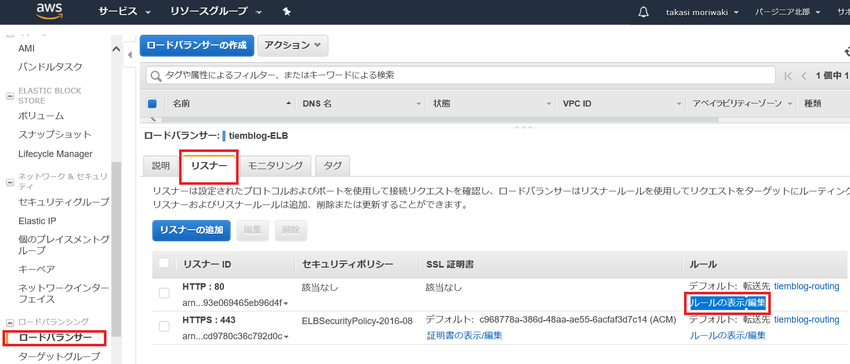
Task: Go to previous page arrow icon
Action: click(x=804, y=76)
